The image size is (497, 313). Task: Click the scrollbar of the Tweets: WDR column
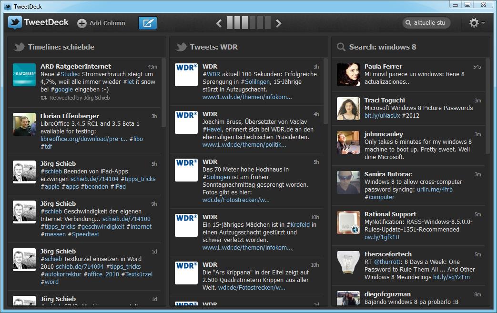(325, 91)
